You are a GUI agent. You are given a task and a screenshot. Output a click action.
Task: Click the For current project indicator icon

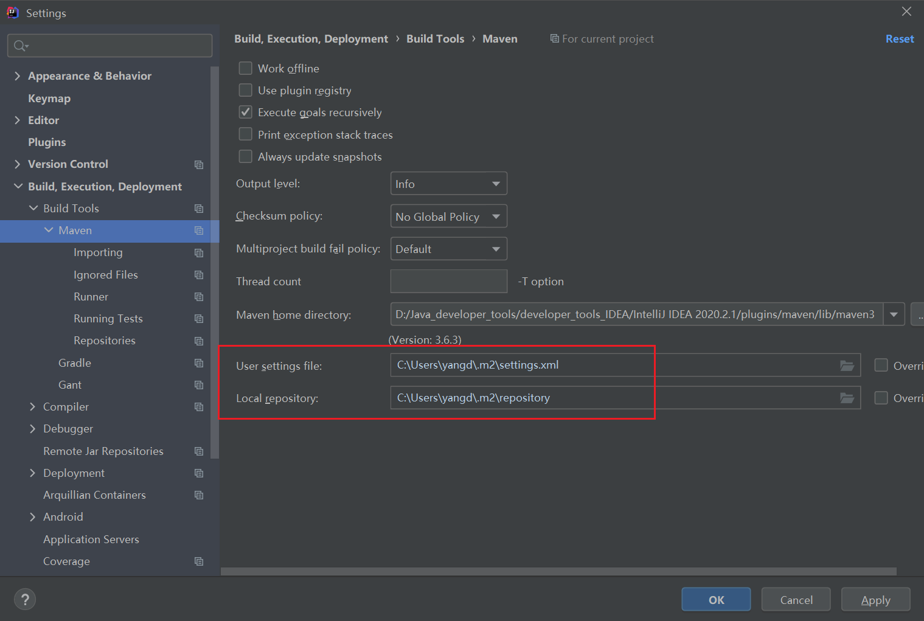[554, 38]
